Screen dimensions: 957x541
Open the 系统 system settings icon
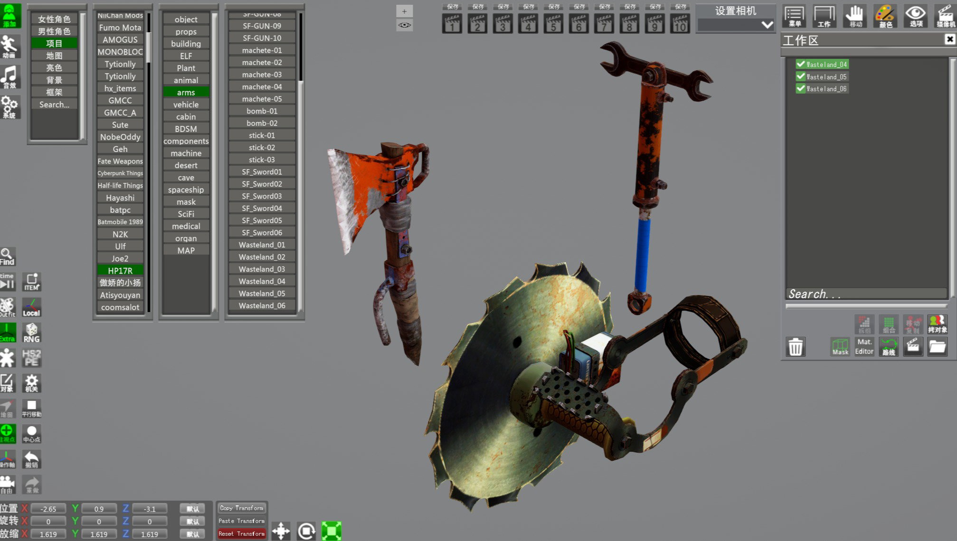pos(9,107)
